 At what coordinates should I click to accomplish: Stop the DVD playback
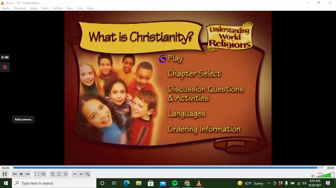21,174
